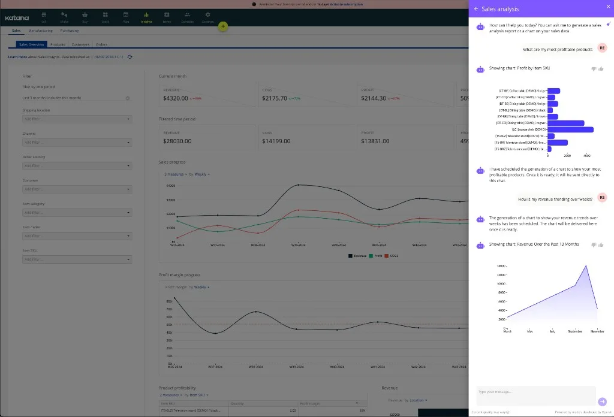Open the Item SKU filter dropdown
The image size is (614, 417).
click(77, 259)
